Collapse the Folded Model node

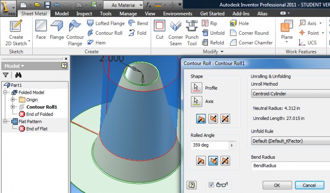[x=5, y=92]
